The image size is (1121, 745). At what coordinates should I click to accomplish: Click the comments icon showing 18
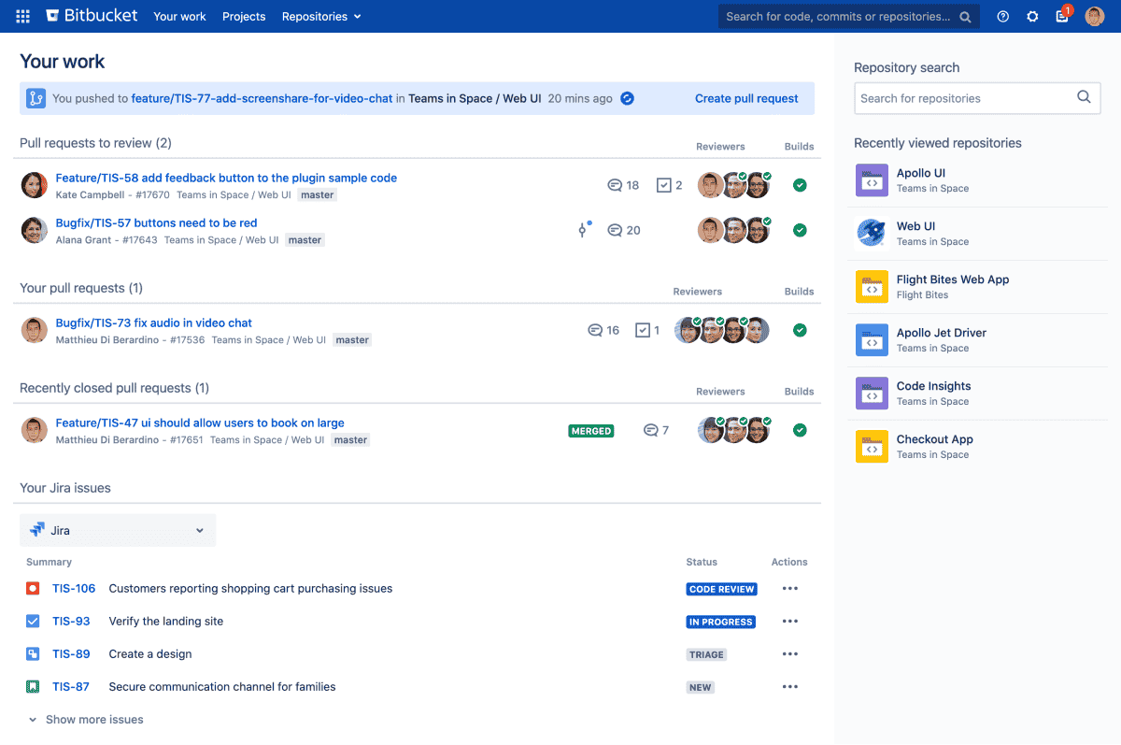point(615,185)
